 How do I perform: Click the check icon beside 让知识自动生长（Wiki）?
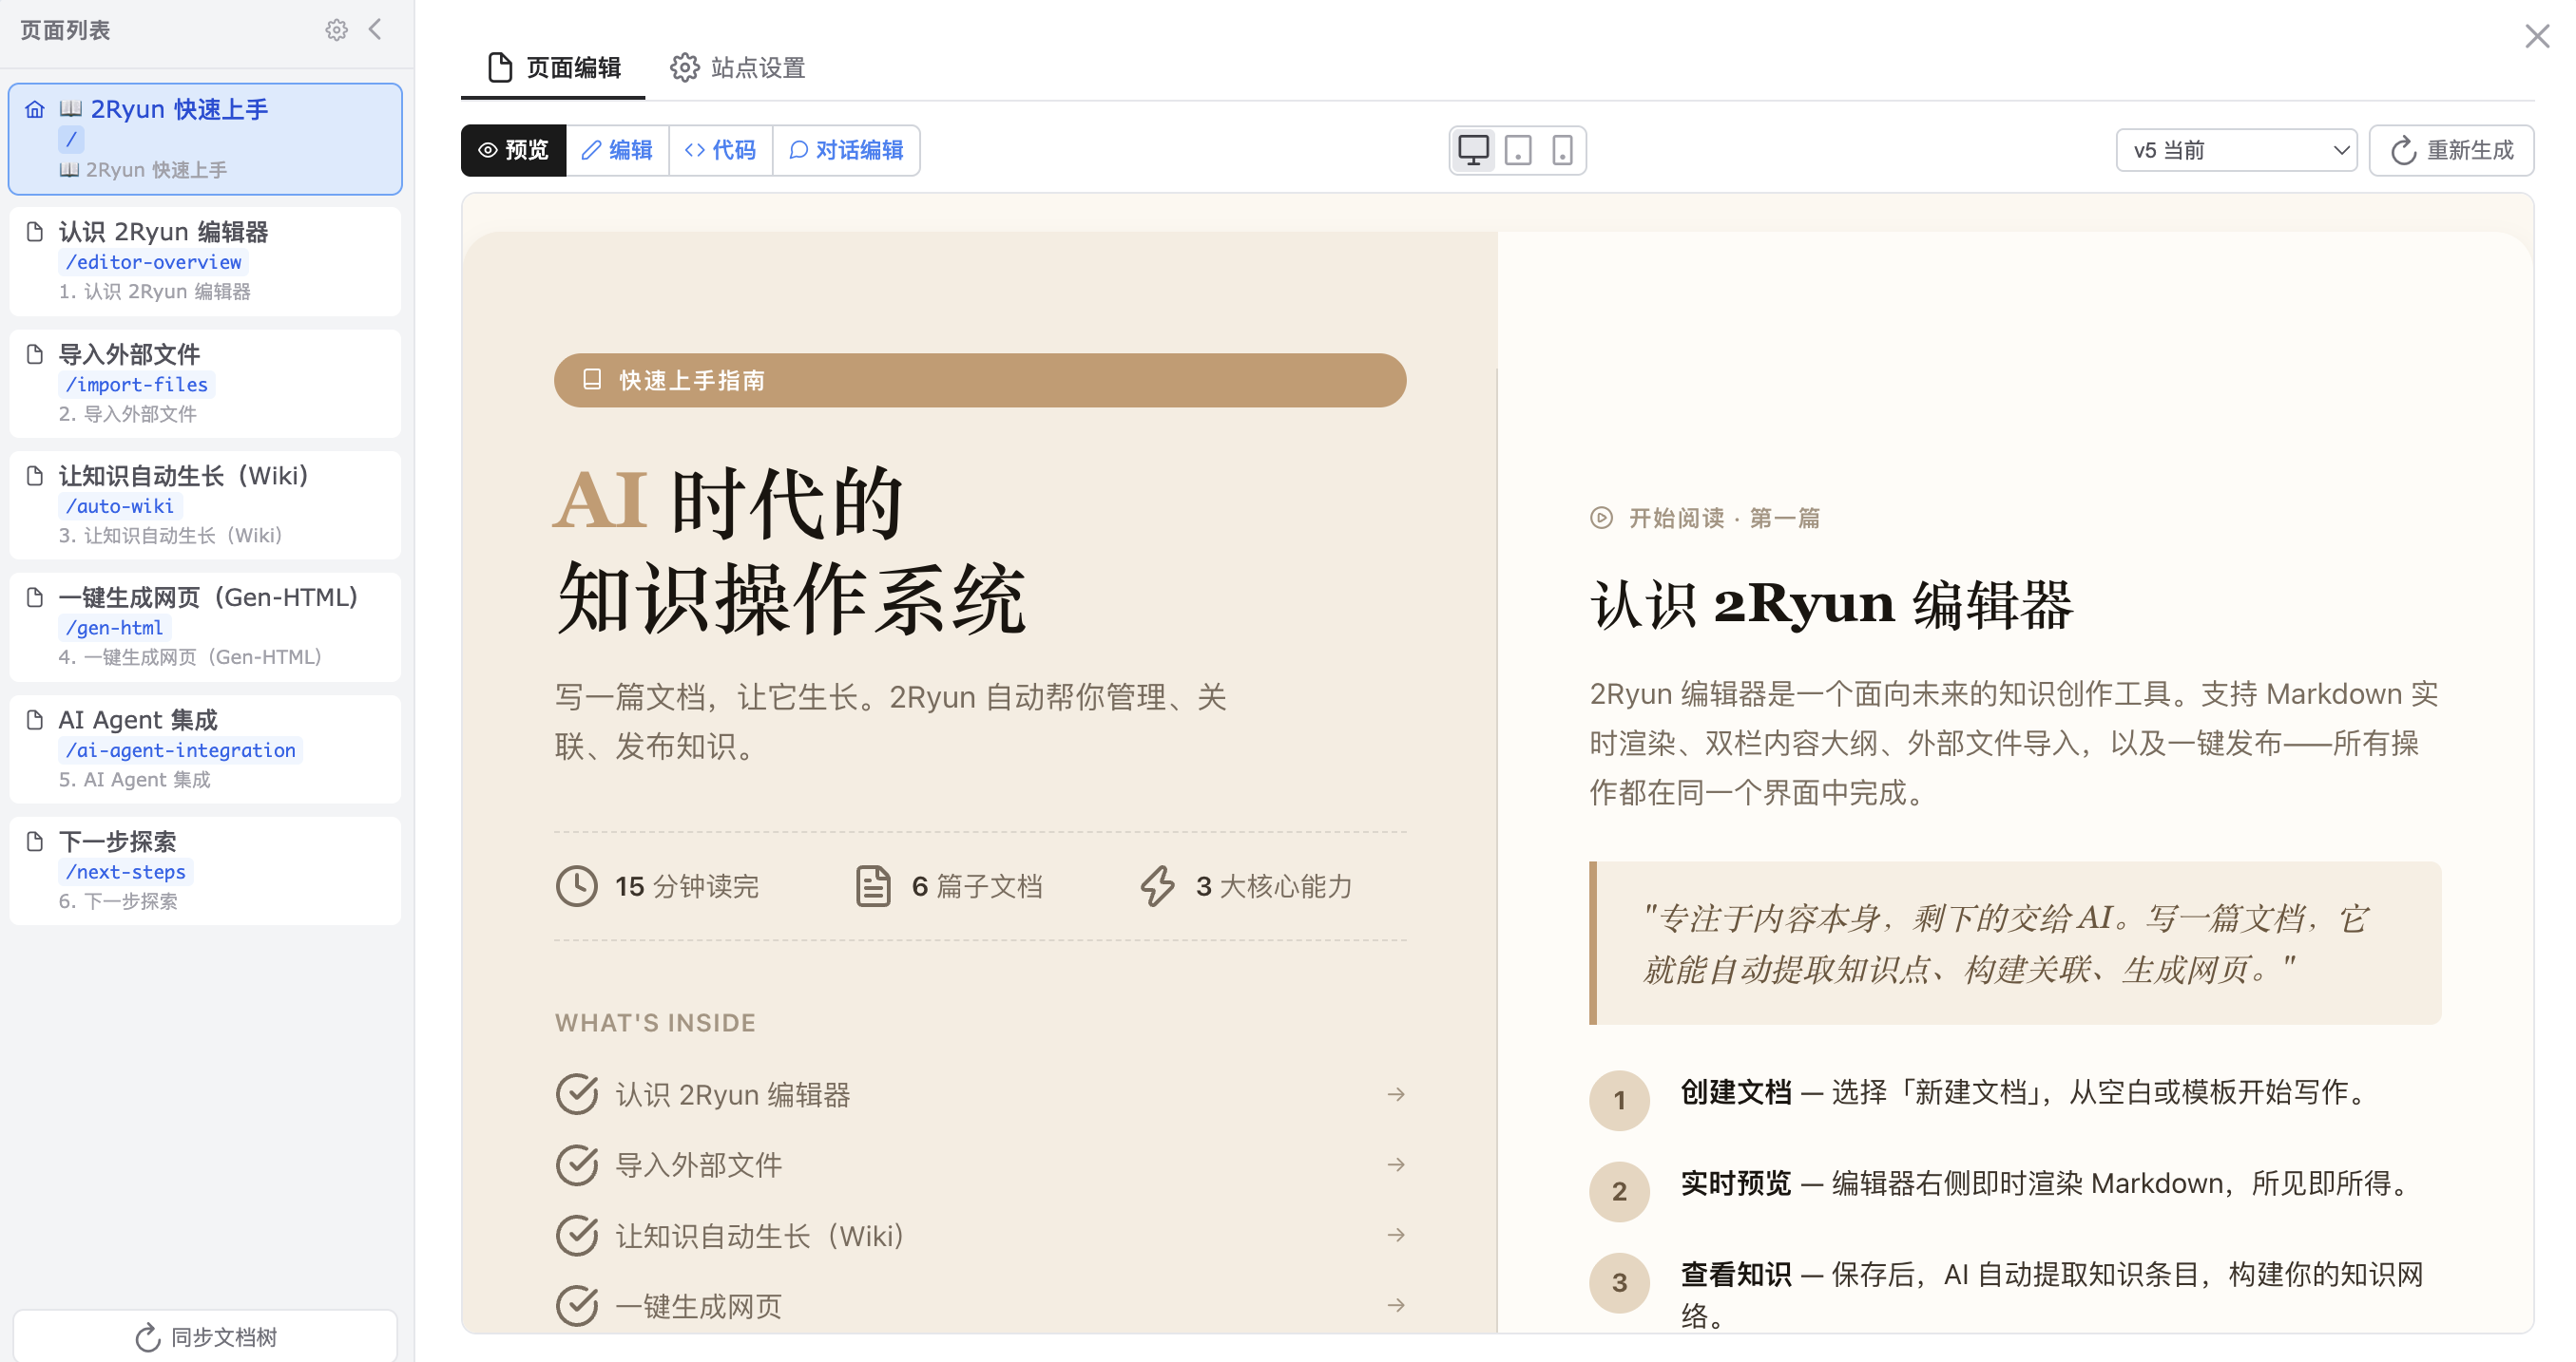click(577, 1235)
